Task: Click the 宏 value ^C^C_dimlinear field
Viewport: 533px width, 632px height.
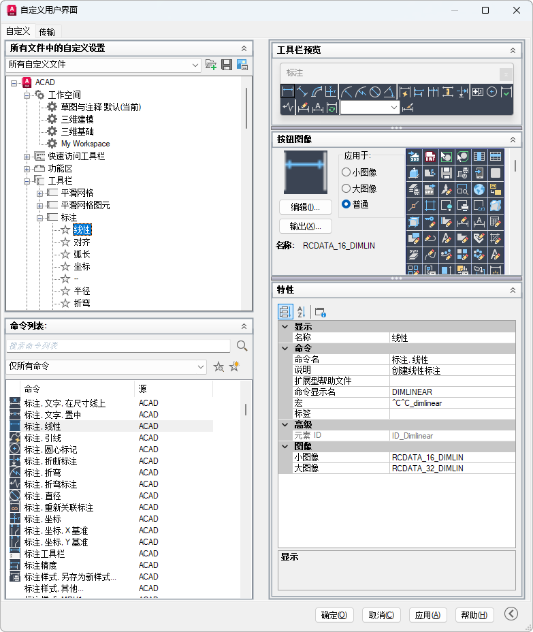Action: 453,403
